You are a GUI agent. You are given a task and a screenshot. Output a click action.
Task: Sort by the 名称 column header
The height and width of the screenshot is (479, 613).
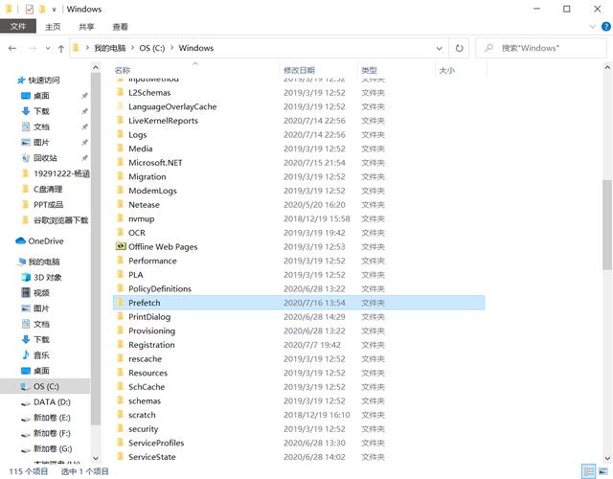122,70
